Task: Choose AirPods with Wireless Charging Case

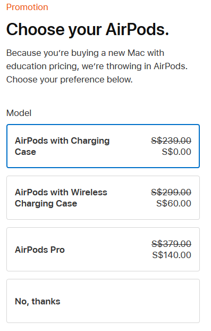Action: click(103, 198)
